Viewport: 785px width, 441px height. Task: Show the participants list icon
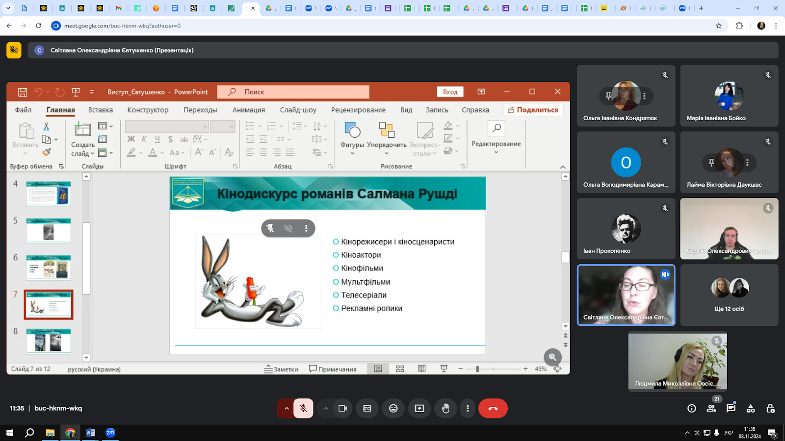(x=711, y=408)
